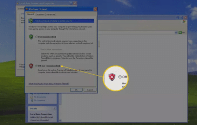Open What else should I know link

tap(49, 84)
